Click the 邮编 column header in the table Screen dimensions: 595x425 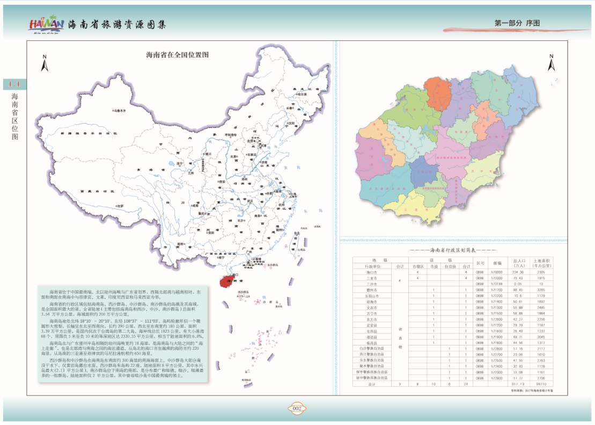tap(497, 263)
